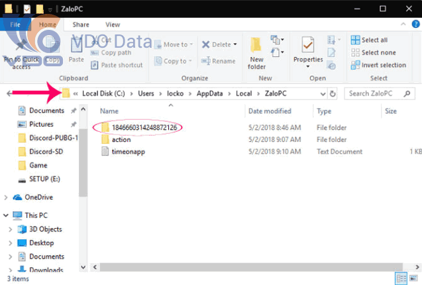Select OneDrive in the sidebar

coord(33,198)
